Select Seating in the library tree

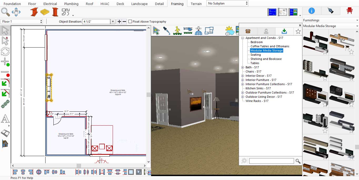point(256,55)
